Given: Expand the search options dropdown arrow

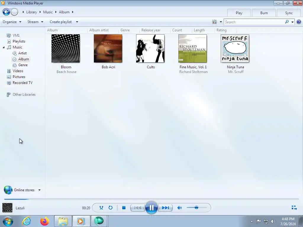Looking at the screenshot, I should point(292,22).
